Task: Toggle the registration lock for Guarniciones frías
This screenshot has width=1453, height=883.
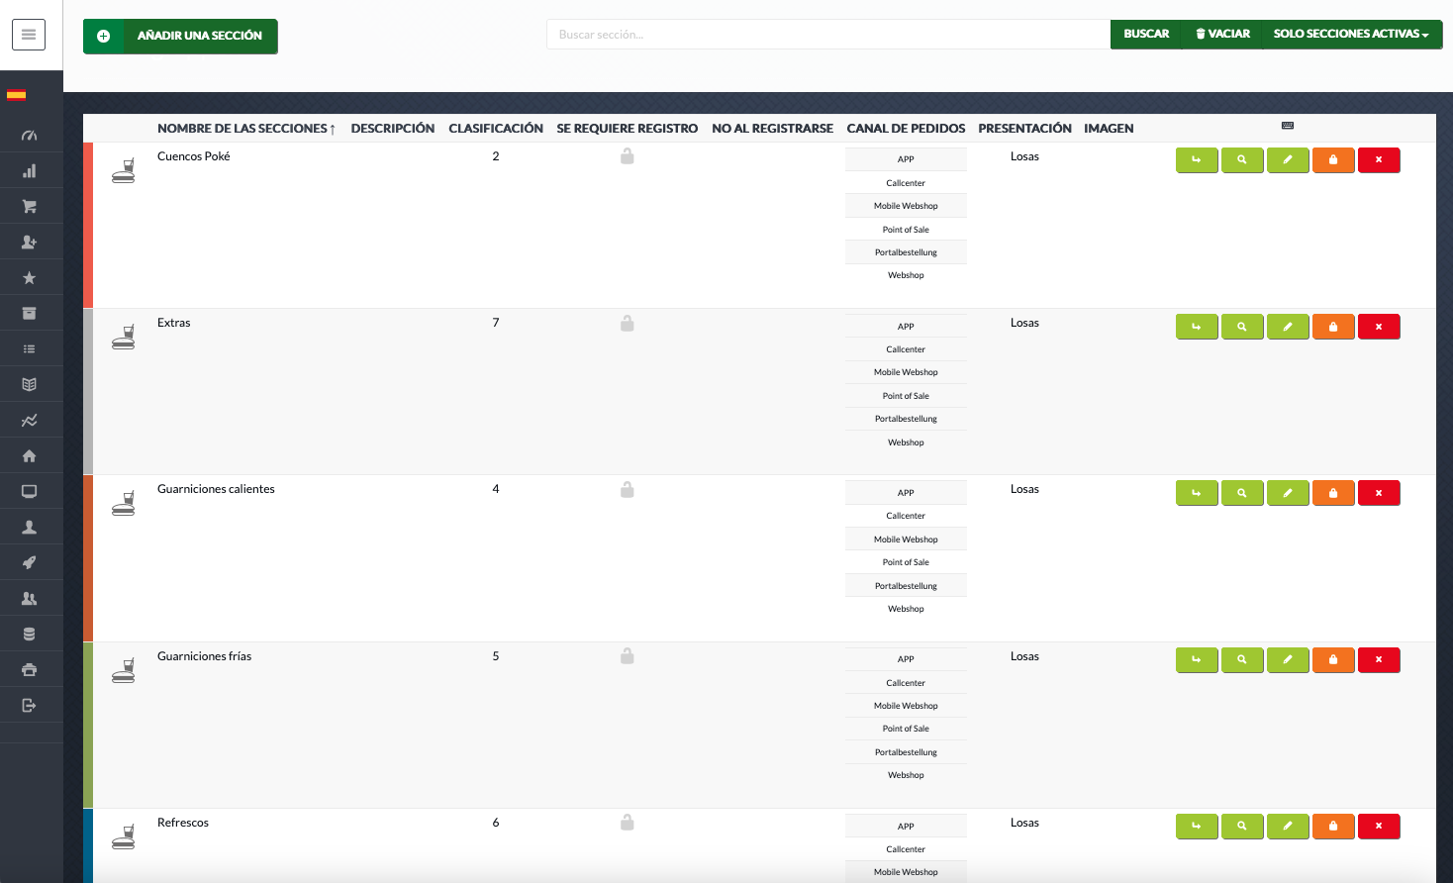Action: click(628, 655)
